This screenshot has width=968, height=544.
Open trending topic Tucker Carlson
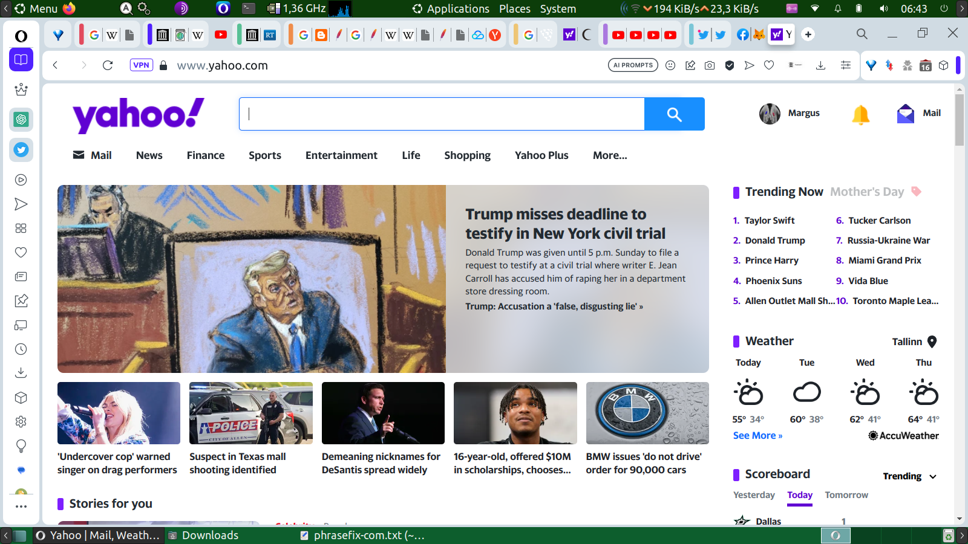pos(879,221)
